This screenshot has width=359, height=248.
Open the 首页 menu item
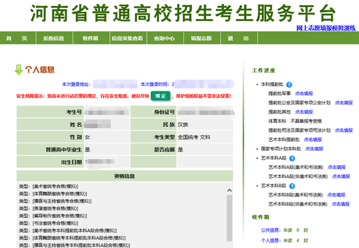pos(17,39)
